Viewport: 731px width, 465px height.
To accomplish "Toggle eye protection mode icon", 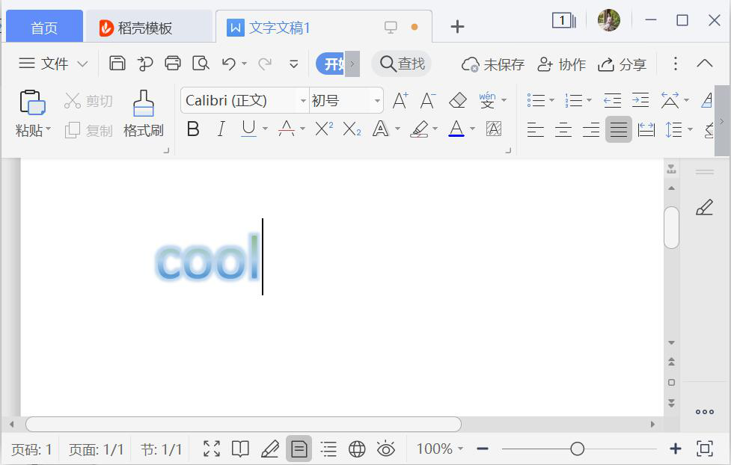I will point(386,449).
